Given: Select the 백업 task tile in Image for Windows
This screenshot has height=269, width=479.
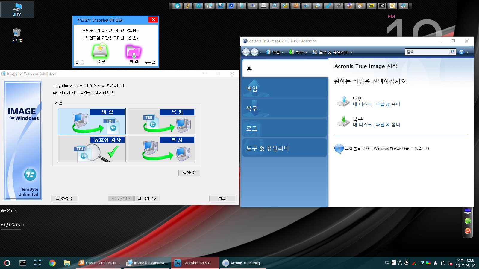Looking at the screenshot, I should pos(92,121).
